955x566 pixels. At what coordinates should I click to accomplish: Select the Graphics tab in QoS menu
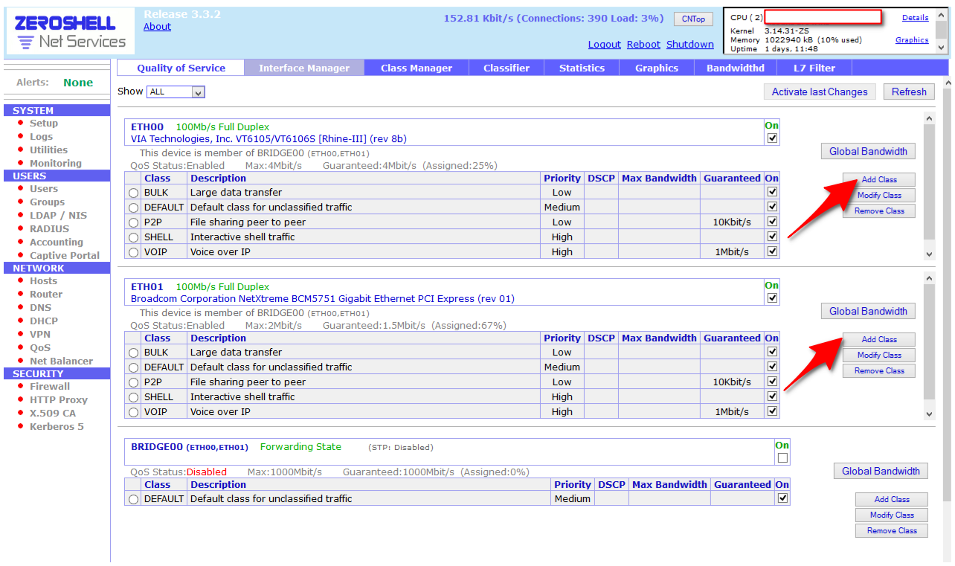point(657,68)
